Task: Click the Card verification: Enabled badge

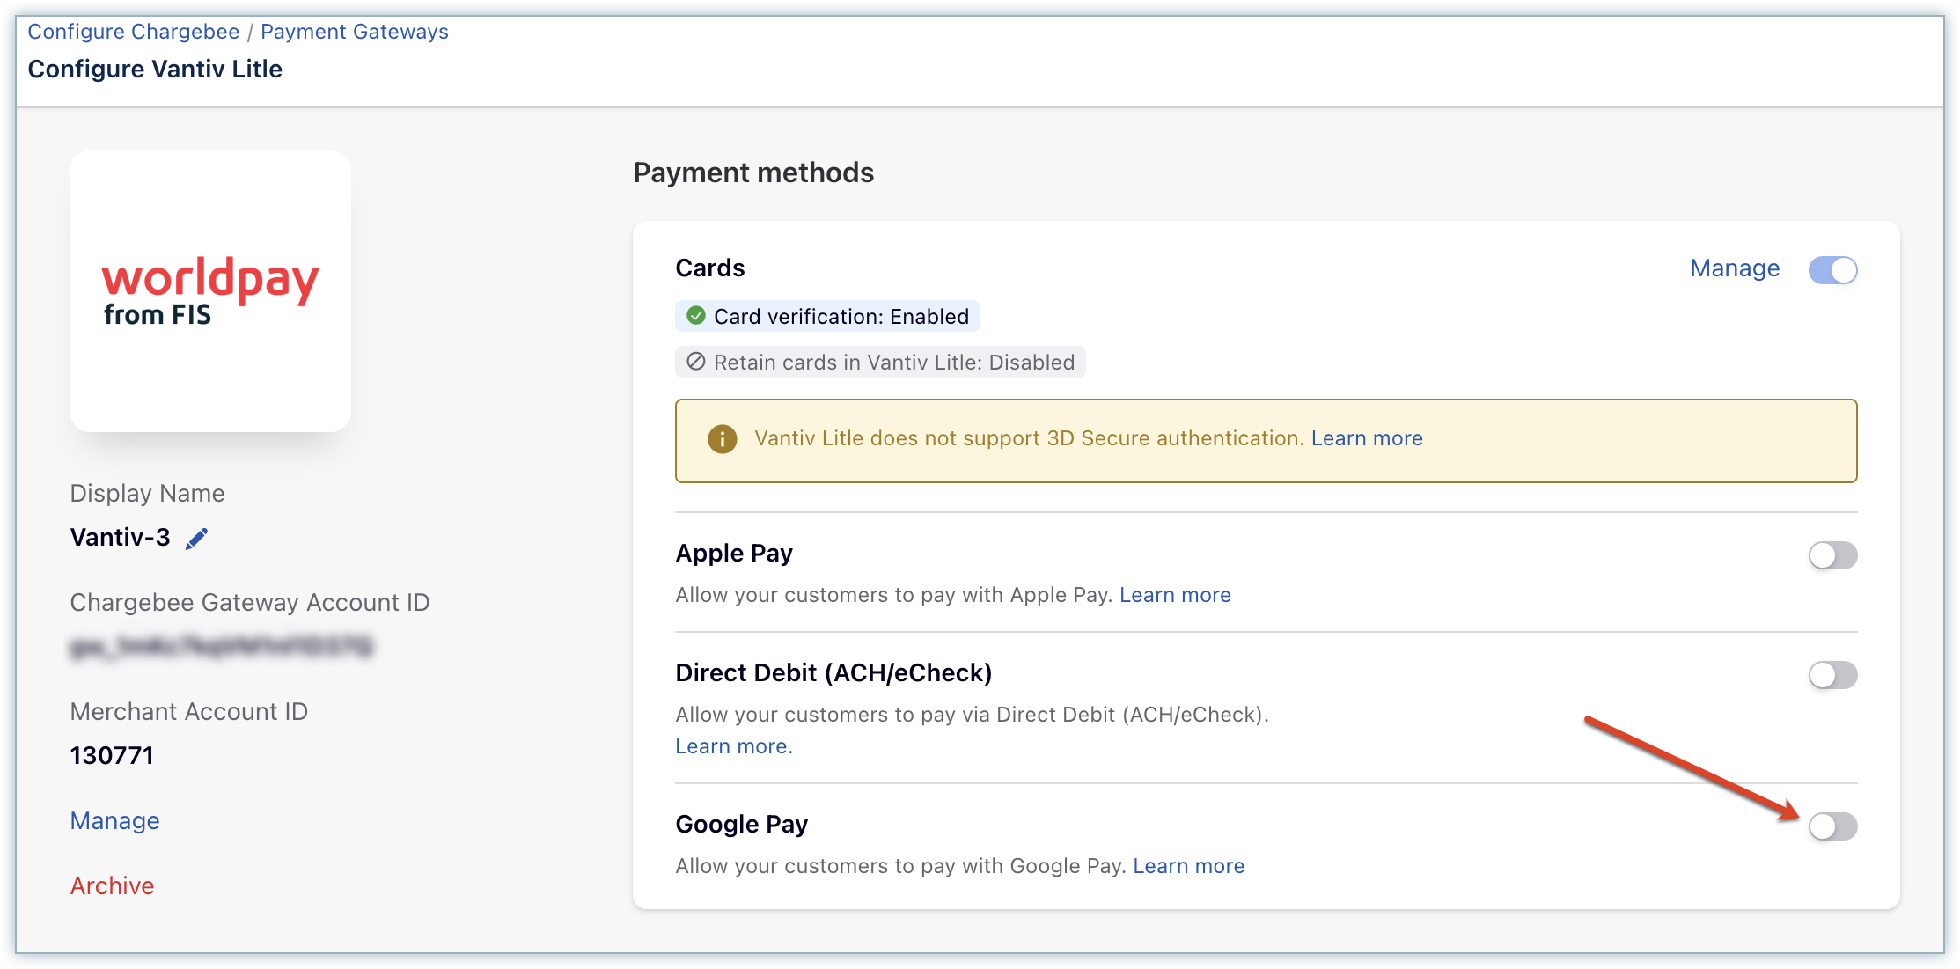Action: click(x=827, y=316)
